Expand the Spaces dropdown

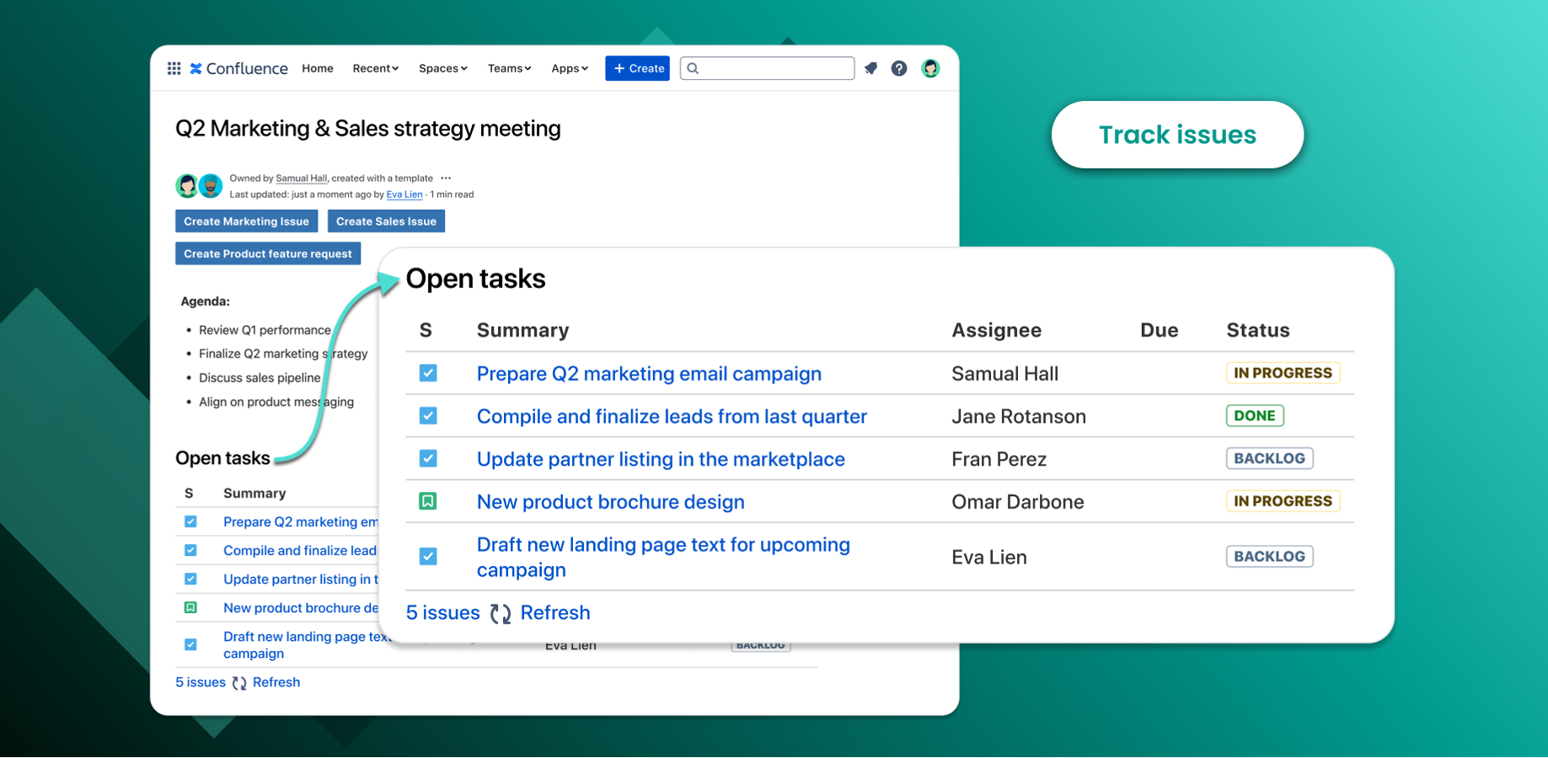[443, 68]
